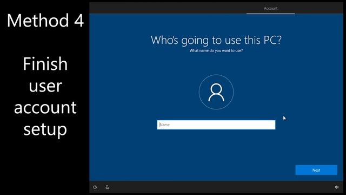The height and width of the screenshot is (195, 346).
Task: Open the microphone Cortana icon
Action: 107,187
